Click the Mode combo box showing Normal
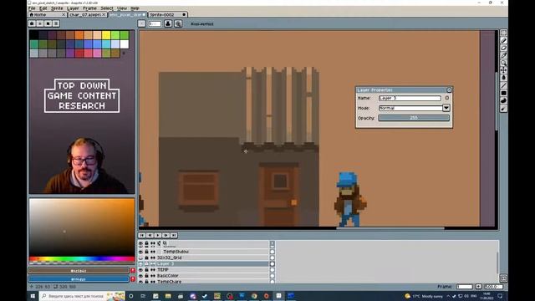Screen dimensions: 535x301 tap(410, 108)
